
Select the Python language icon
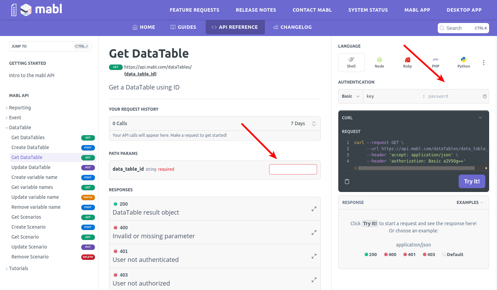click(464, 62)
